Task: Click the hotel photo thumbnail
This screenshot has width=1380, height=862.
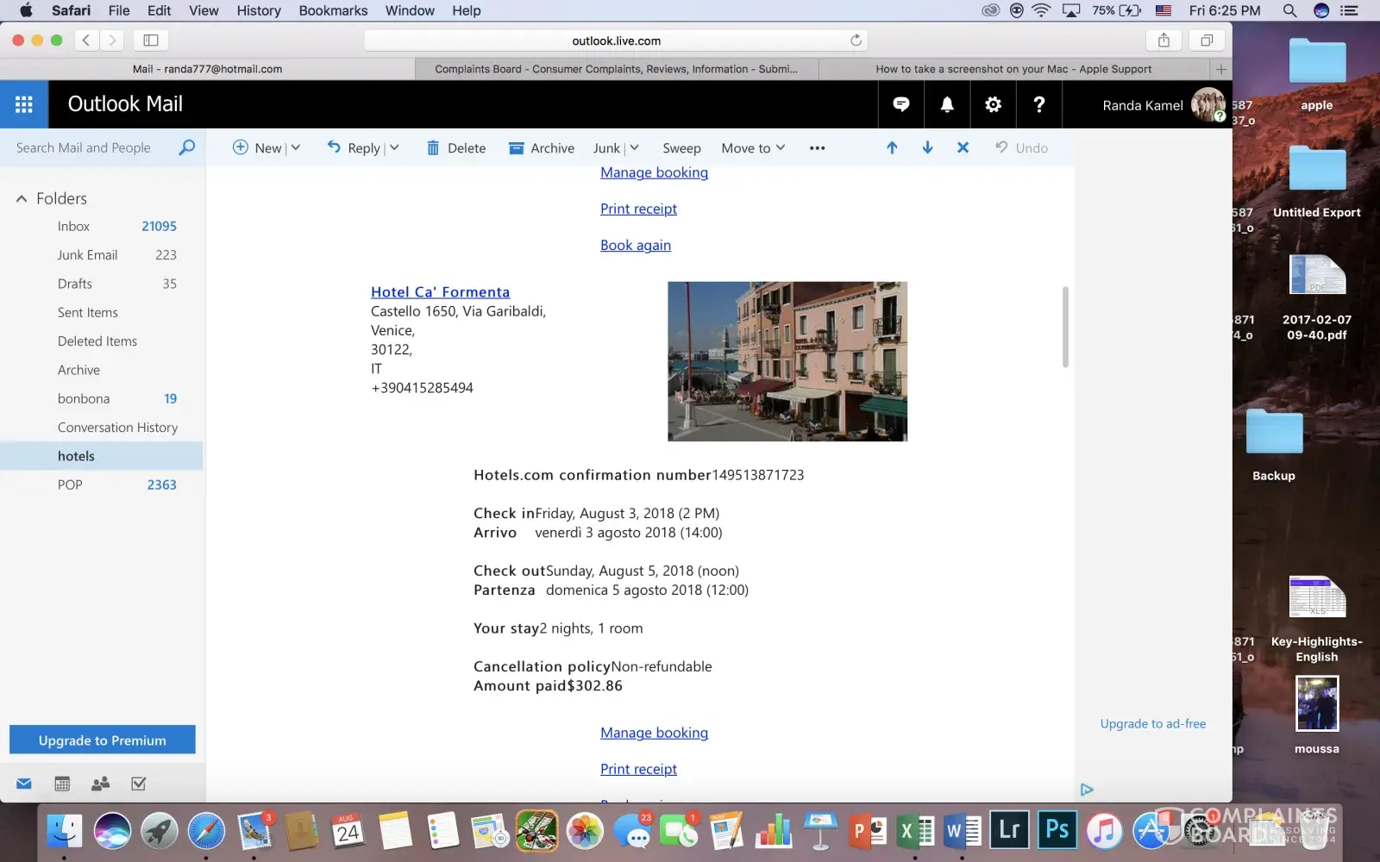Action: [787, 361]
